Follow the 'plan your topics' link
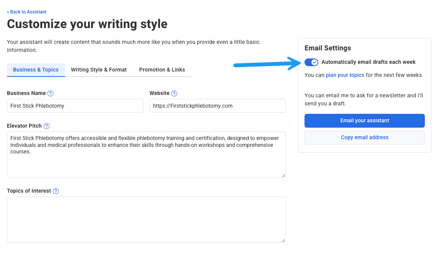This screenshot has width=441, height=258. coord(345,75)
